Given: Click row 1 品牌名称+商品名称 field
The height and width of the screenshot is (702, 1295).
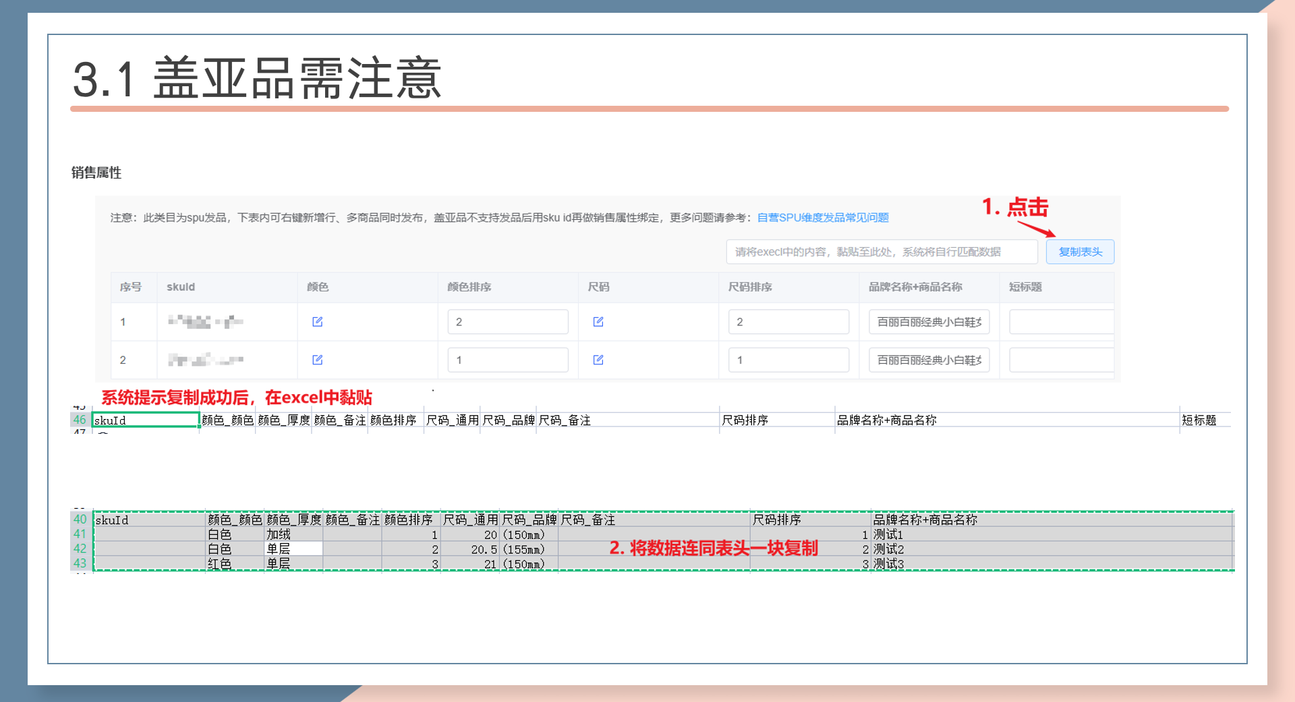Looking at the screenshot, I should (x=929, y=322).
